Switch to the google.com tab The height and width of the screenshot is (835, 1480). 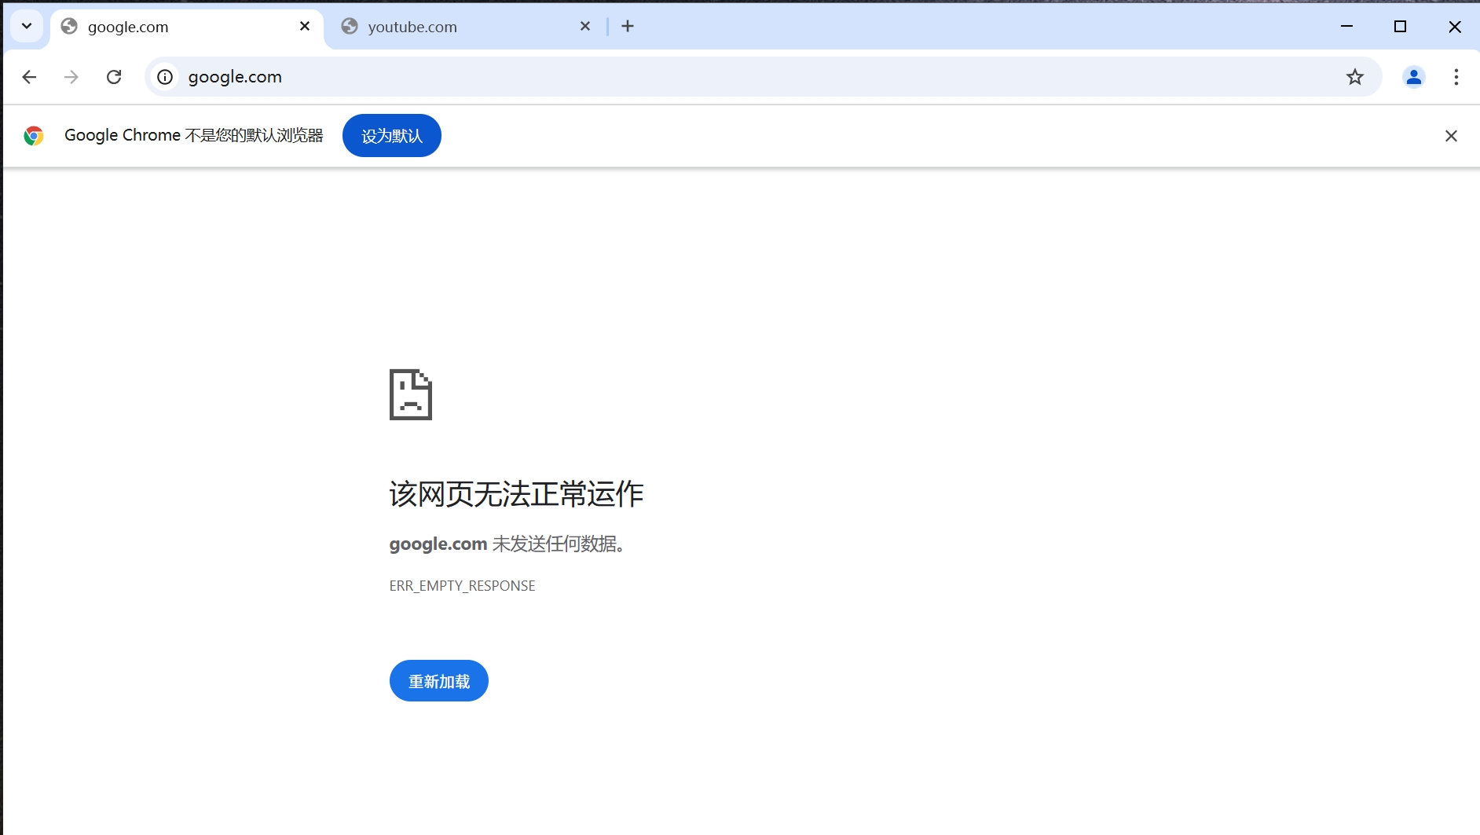point(187,27)
